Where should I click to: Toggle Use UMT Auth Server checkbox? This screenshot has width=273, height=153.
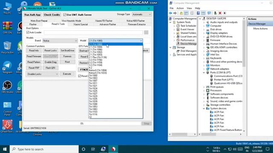tap(65, 15)
